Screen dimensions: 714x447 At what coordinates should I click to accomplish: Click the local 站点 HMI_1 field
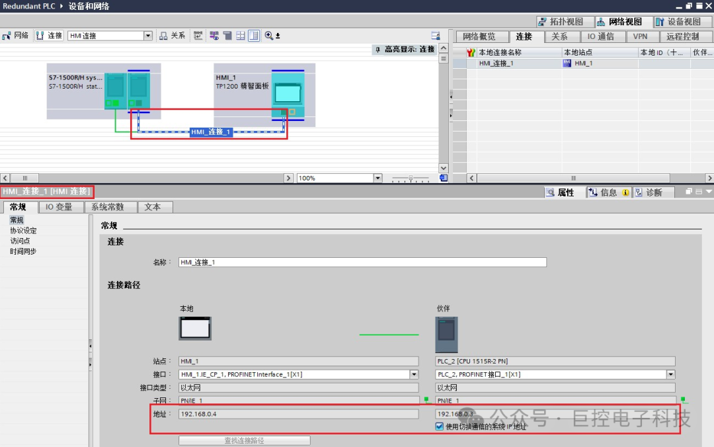point(298,361)
